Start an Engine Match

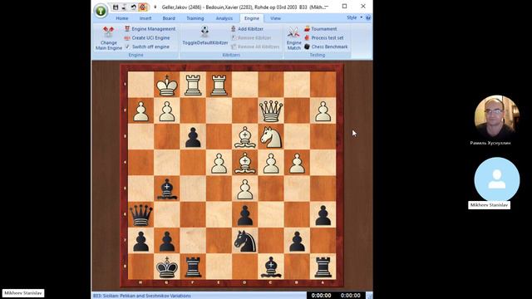(293, 38)
